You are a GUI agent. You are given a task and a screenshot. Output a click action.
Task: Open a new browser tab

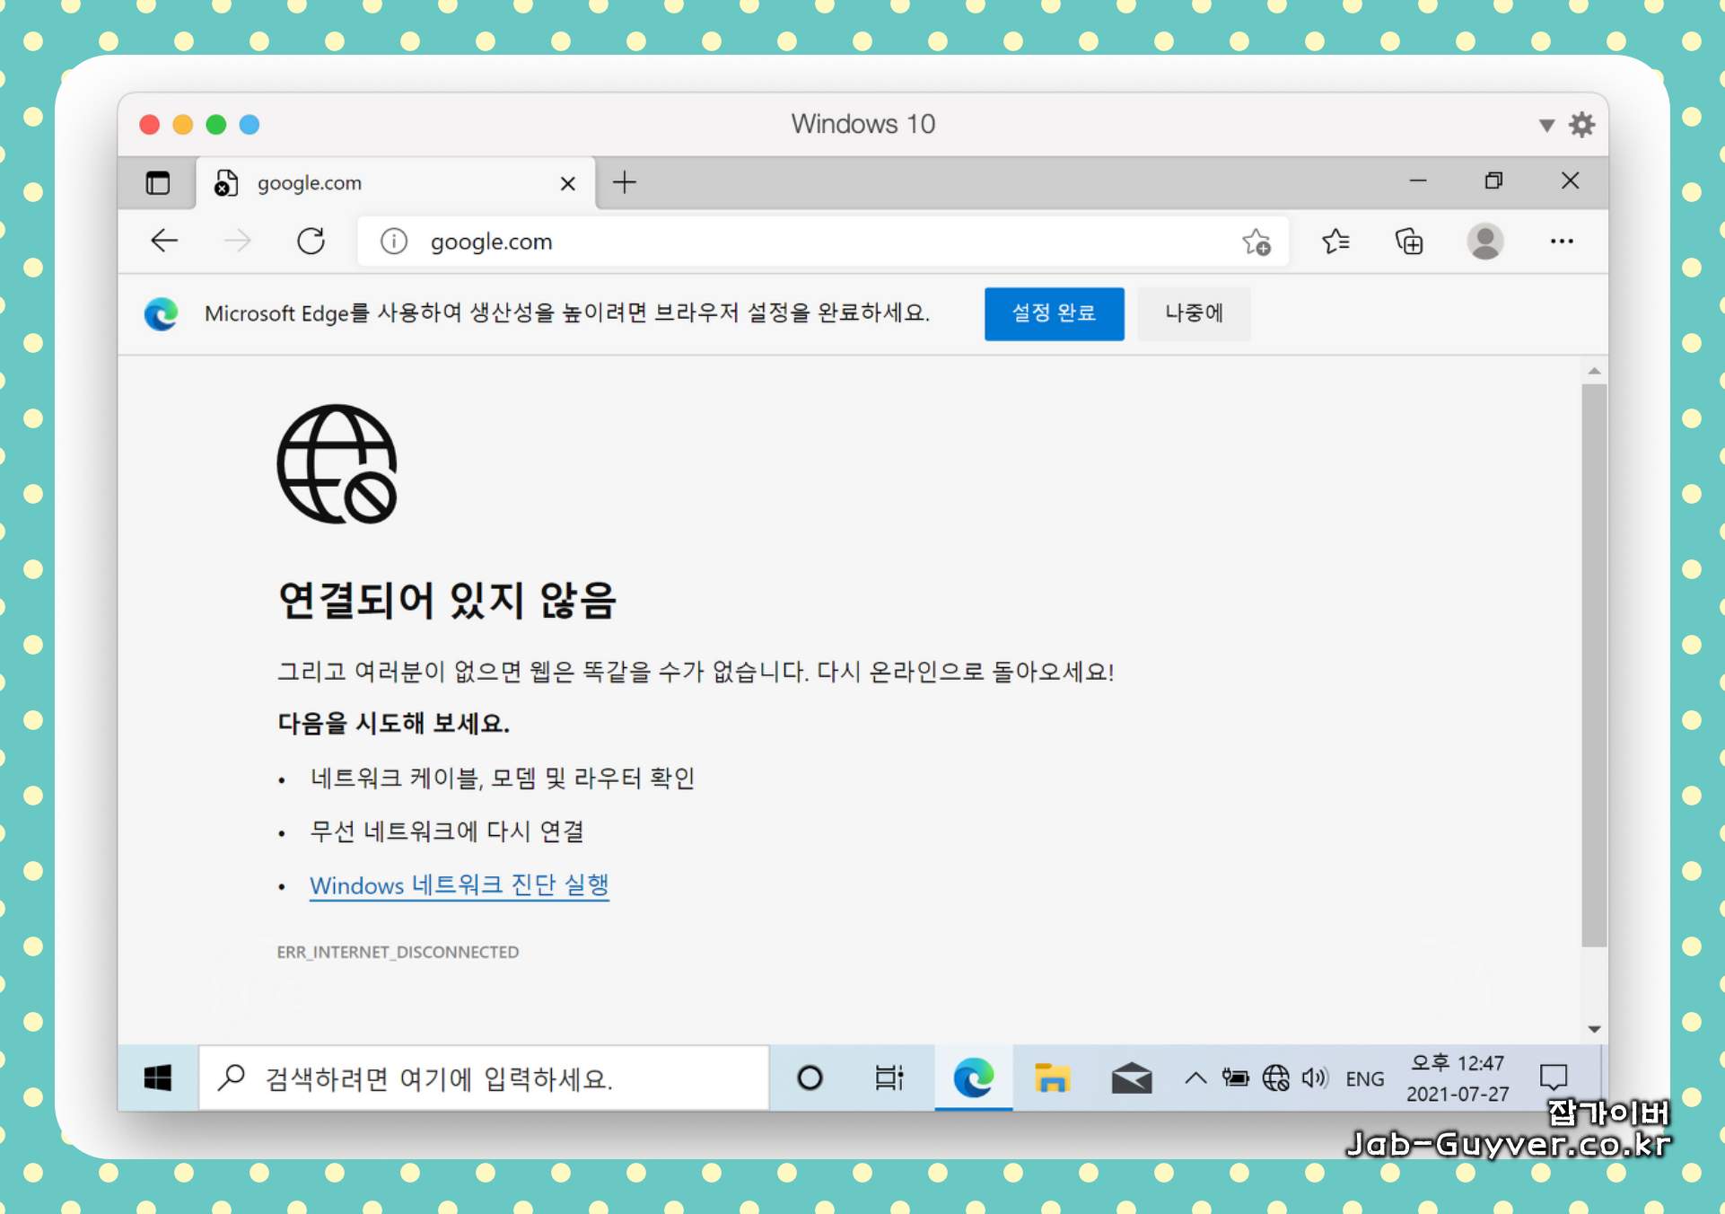625,183
